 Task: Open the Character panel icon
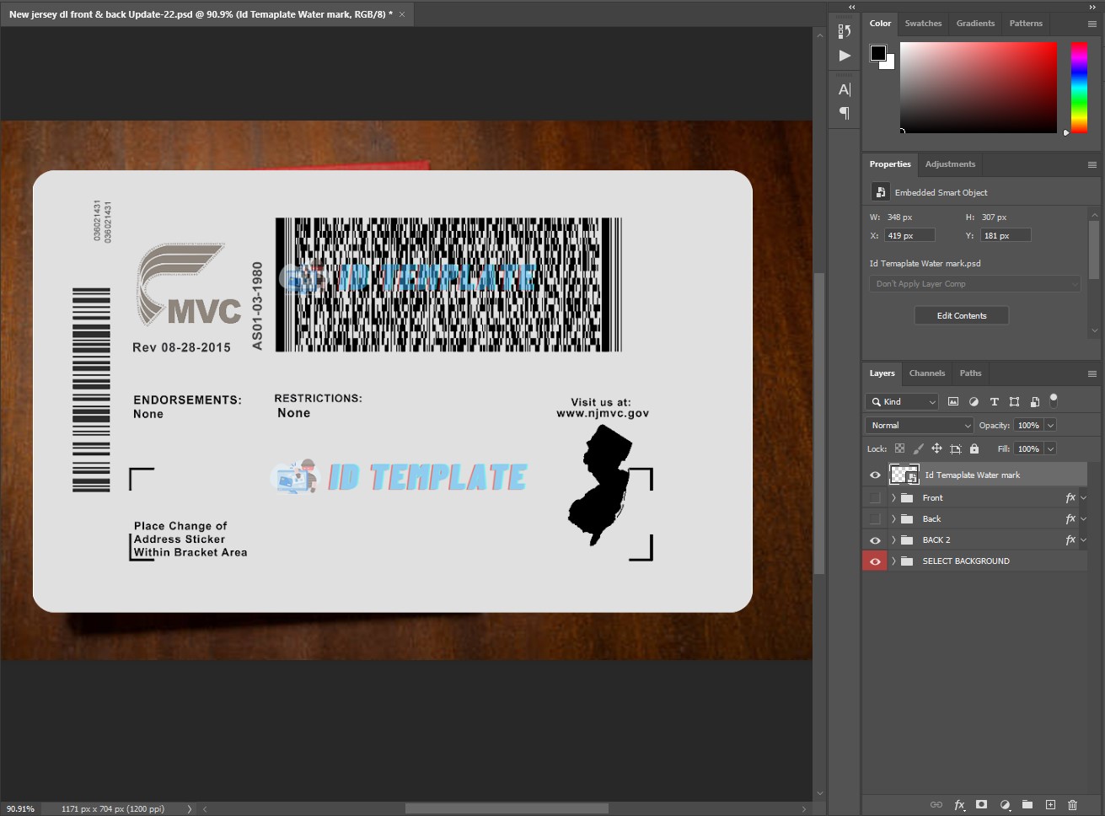pos(845,89)
